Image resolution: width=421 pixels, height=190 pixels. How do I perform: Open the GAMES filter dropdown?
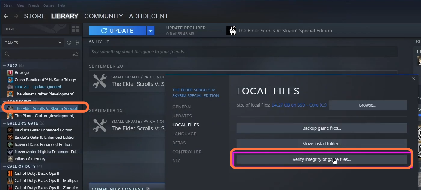tap(32, 43)
